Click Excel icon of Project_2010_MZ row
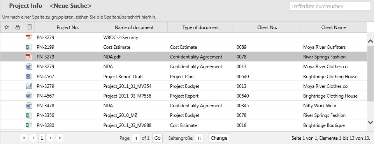 [29, 115]
